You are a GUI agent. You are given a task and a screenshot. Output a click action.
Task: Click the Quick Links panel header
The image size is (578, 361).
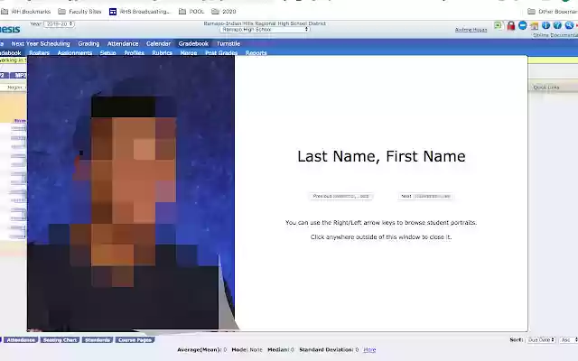pyautogui.click(x=546, y=88)
